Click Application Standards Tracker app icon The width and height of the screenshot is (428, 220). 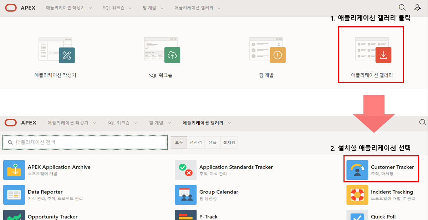185,170
